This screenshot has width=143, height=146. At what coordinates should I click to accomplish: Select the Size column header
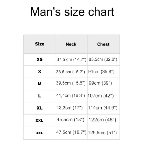[x=40, y=44]
